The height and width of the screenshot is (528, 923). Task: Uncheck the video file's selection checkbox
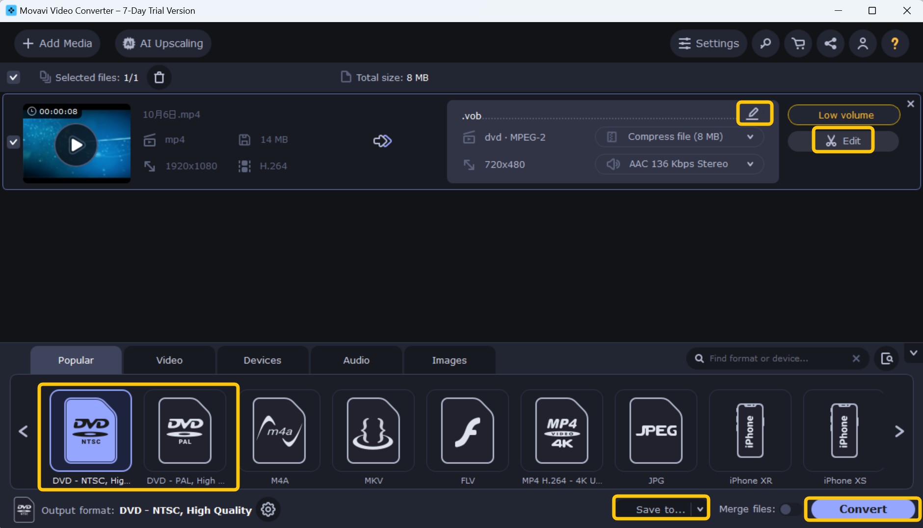tap(13, 142)
